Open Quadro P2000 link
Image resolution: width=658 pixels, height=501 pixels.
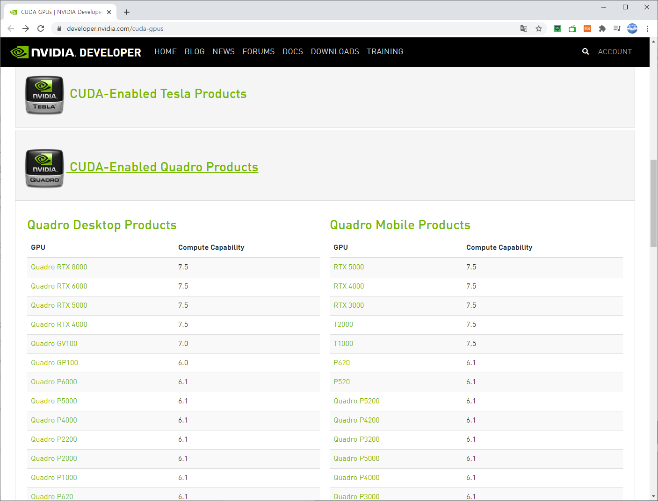coord(54,459)
